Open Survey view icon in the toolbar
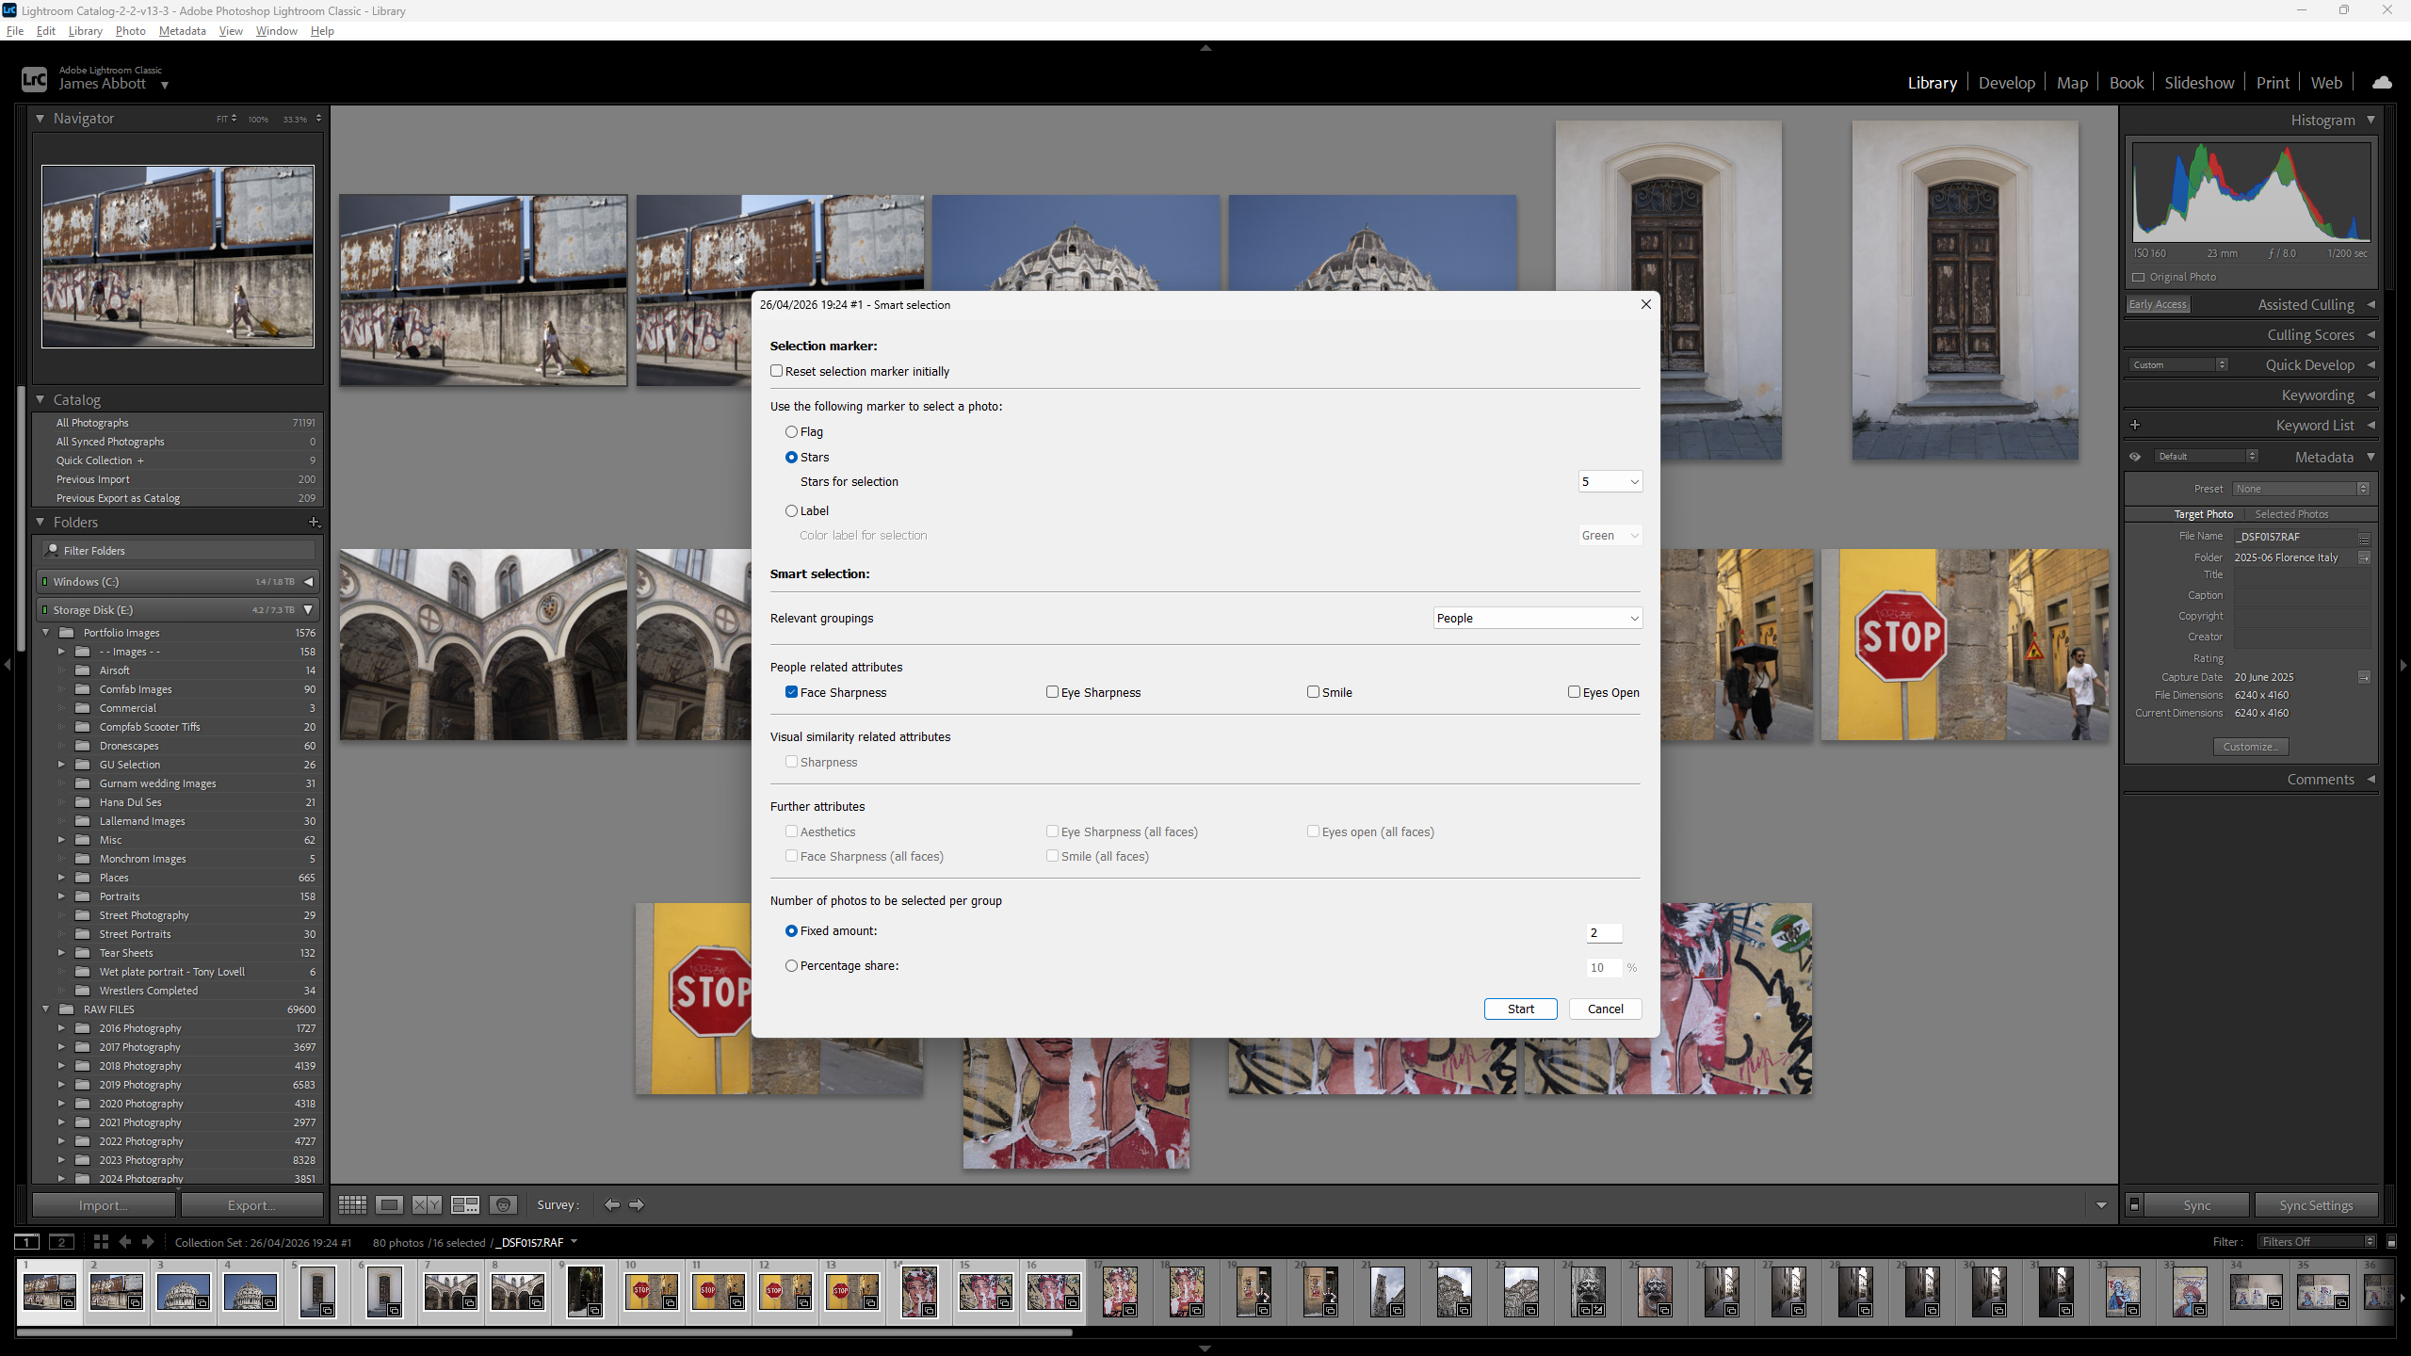Image resolution: width=2411 pixels, height=1356 pixels. click(x=463, y=1204)
